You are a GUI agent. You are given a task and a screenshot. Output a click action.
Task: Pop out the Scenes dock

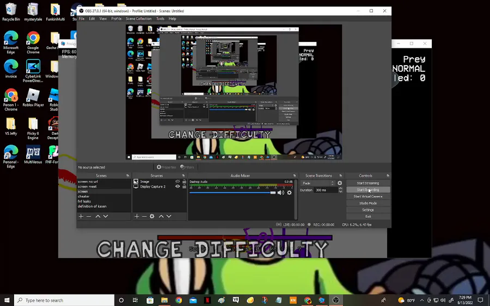tap(127, 176)
